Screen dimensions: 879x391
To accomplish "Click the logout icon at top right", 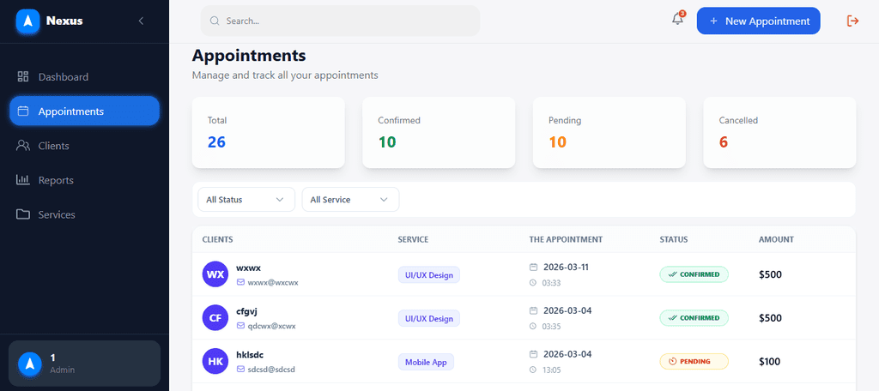I will pos(852,21).
